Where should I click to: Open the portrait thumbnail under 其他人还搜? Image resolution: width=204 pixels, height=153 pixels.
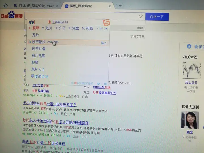(x=190, y=120)
